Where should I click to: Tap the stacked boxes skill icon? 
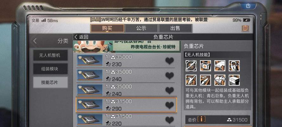pyautogui.click(x=234, y=80)
